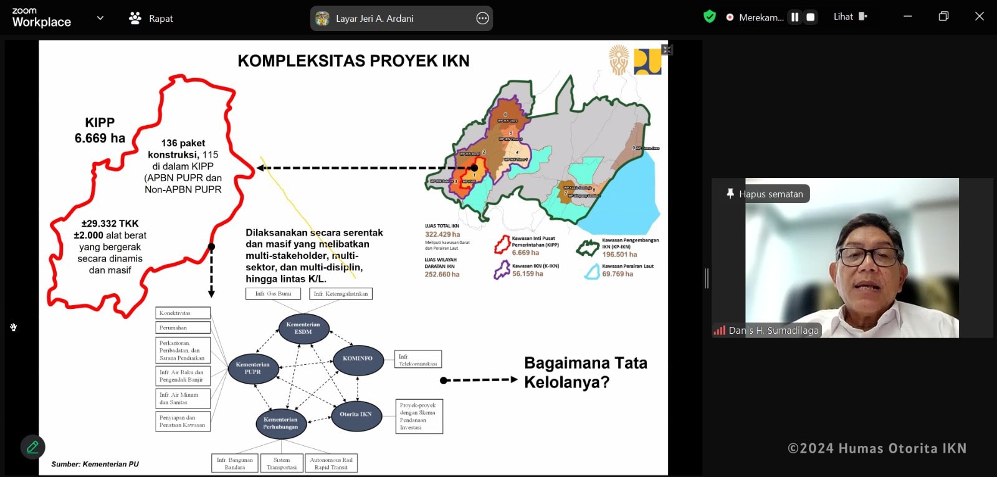Restore down the Zoom window
Image resolution: width=997 pixels, height=477 pixels.
(943, 17)
